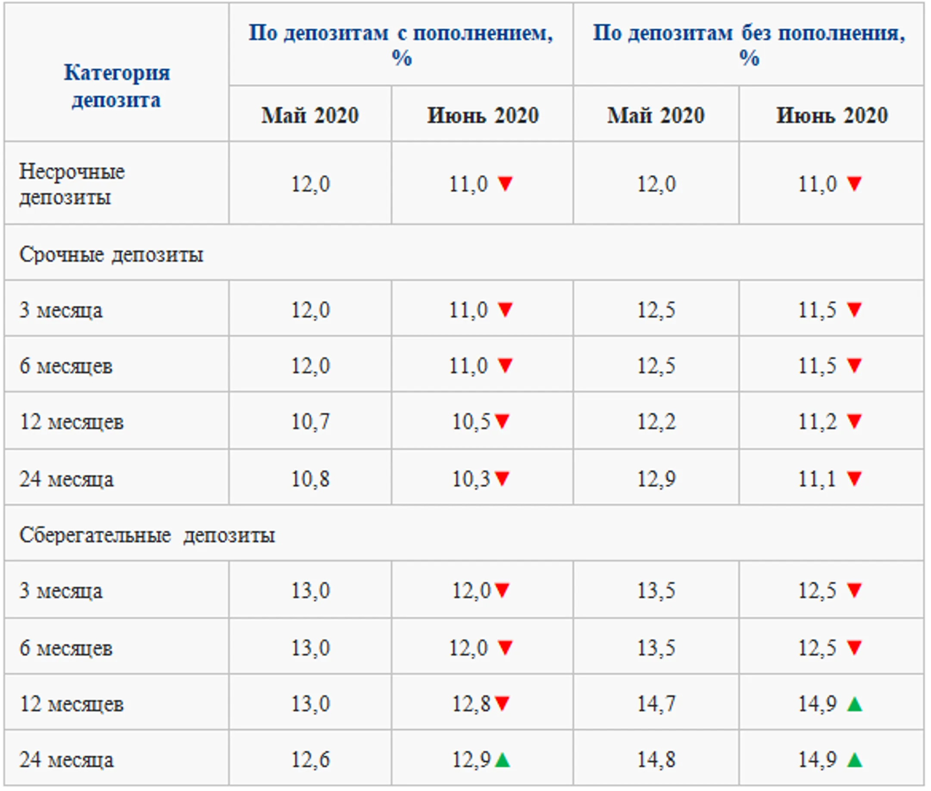
Task: Click red arrow next to 10,3 in 24 месяца
Action: (x=502, y=479)
